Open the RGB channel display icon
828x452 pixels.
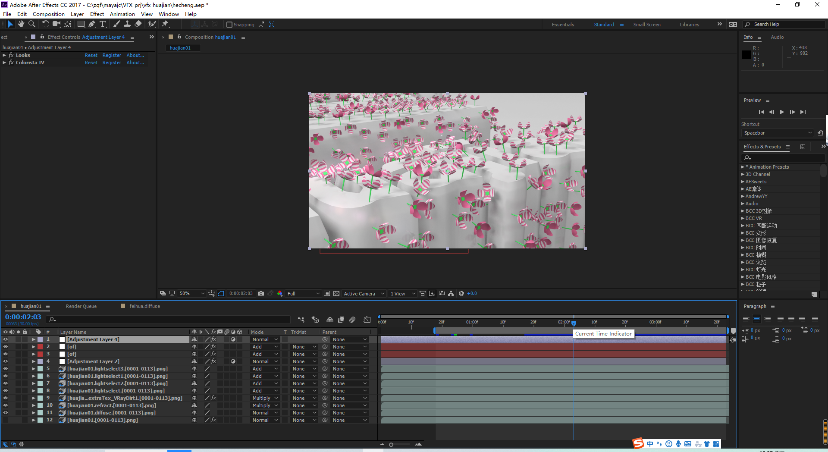click(280, 293)
